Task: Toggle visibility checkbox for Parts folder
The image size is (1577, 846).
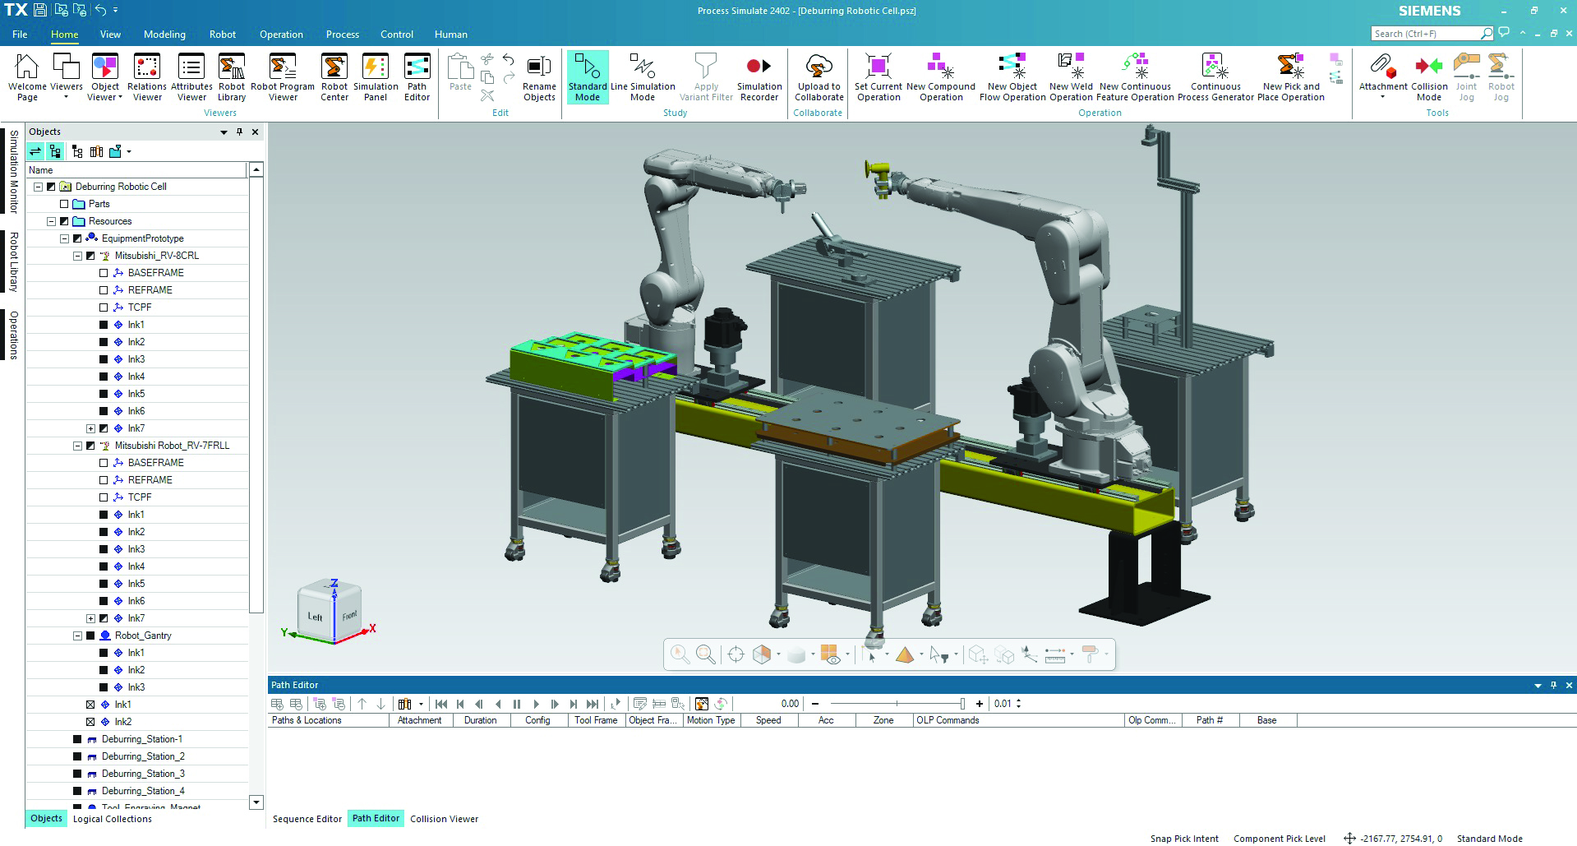Action: coord(64,204)
